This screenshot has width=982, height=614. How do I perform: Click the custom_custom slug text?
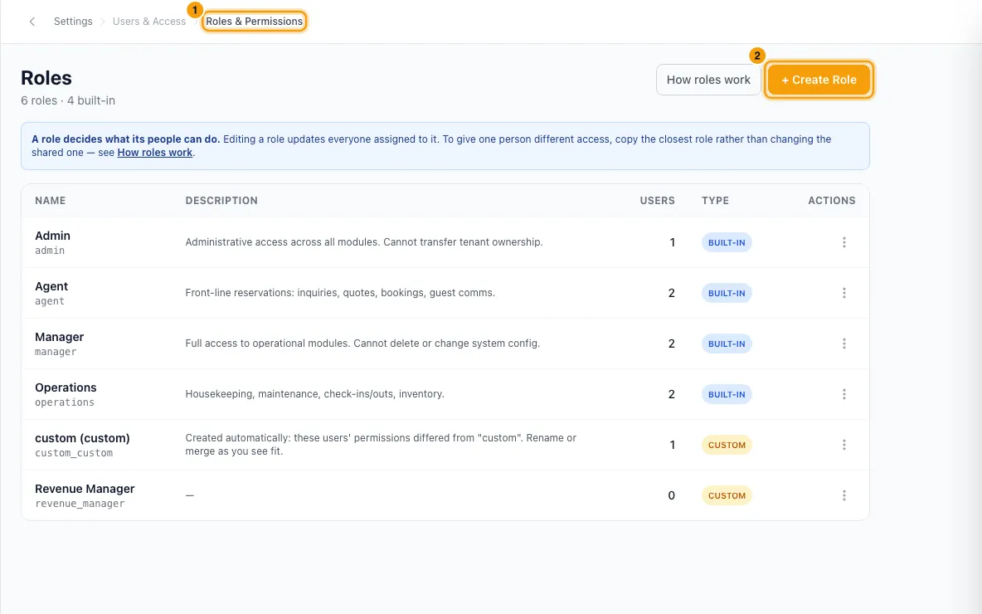click(74, 453)
